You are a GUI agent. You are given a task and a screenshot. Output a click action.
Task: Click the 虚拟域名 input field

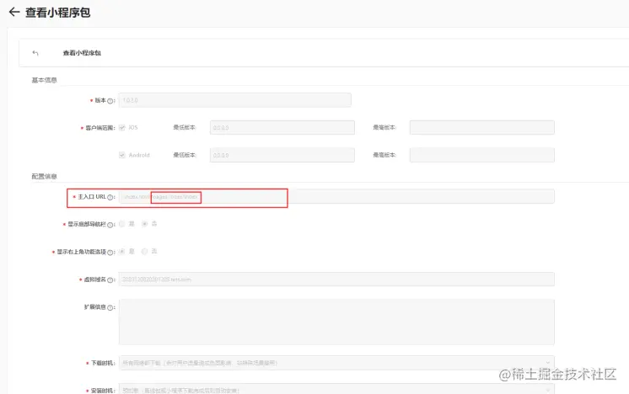tap(336, 280)
